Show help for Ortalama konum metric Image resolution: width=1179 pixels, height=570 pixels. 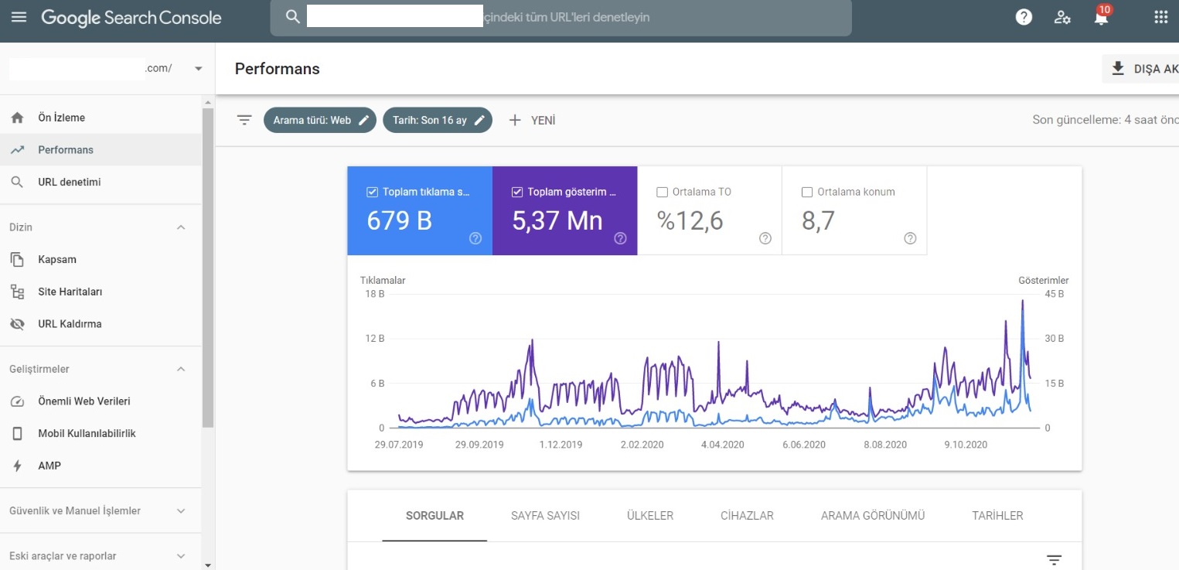click(910, 238)
